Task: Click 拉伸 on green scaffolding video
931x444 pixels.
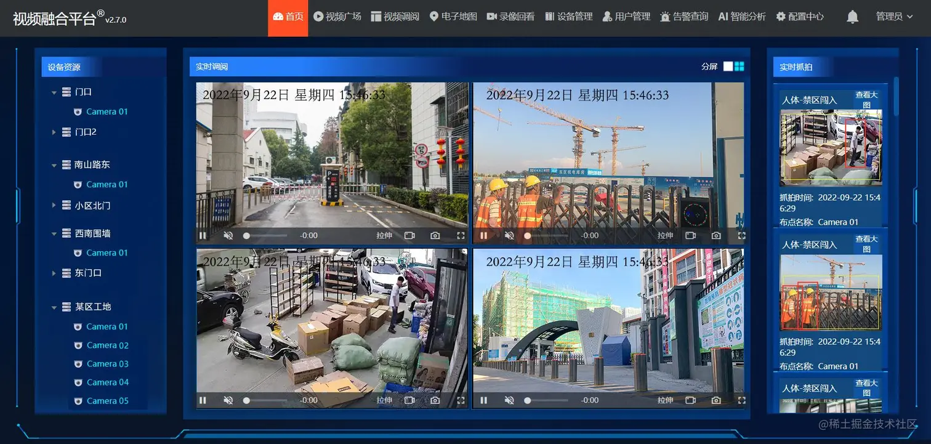Action: [x=665, y=400]
